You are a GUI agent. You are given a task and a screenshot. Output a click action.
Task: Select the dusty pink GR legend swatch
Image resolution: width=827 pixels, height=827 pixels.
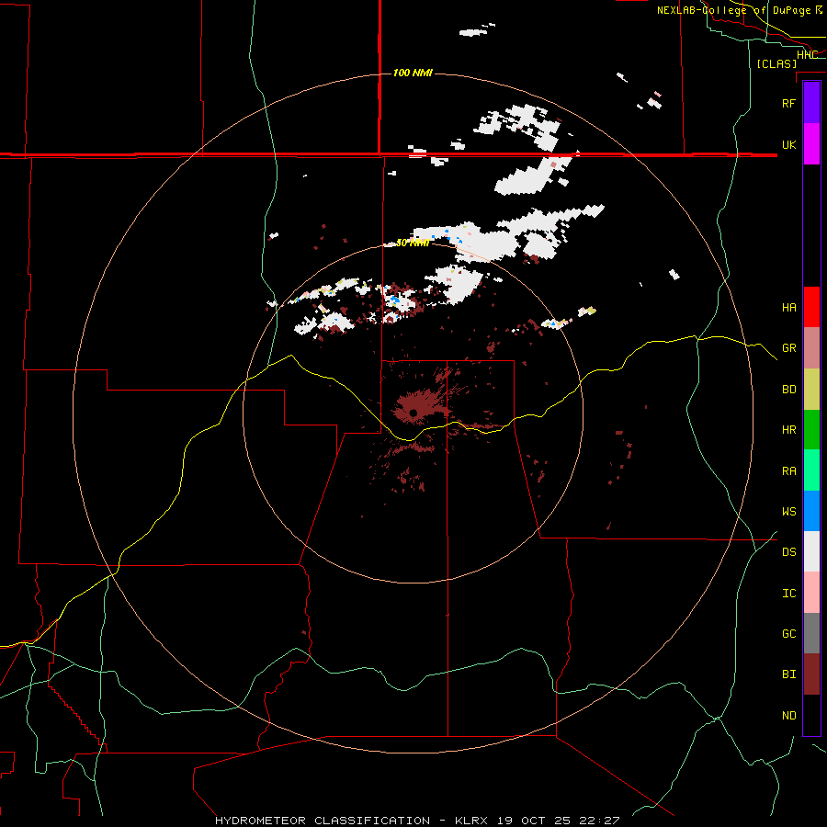pos(811,348)
